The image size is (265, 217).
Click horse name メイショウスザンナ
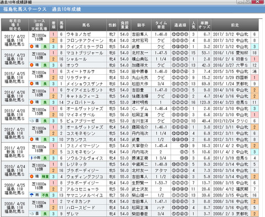tap(85, 84)
